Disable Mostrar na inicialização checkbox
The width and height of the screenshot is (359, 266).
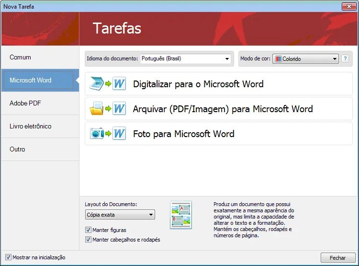click(8, 257)
